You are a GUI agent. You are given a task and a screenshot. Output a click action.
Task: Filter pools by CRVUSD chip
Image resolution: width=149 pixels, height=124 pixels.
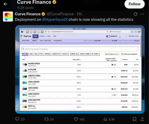tap(47, 54)
